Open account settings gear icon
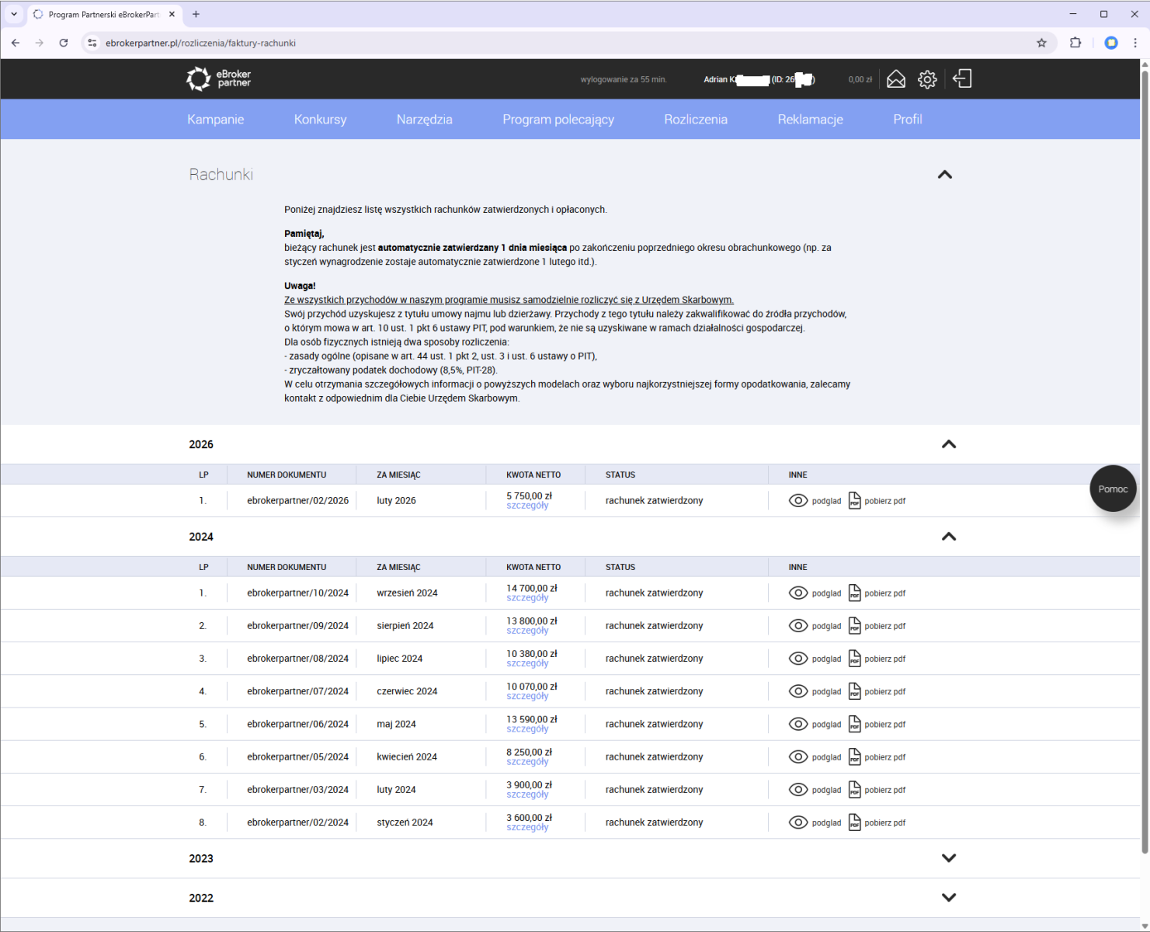Screen dimensions: 1150x932 927,79
